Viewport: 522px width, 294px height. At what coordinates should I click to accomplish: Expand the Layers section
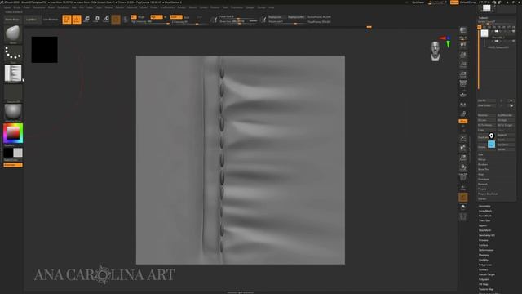click(483, 225)
